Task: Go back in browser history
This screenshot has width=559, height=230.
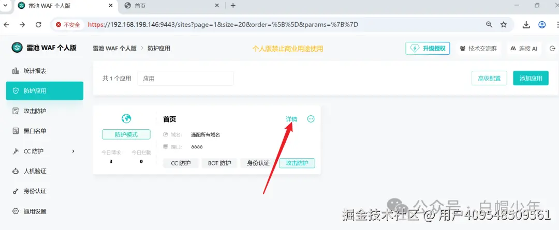Action: coord(6,25)
